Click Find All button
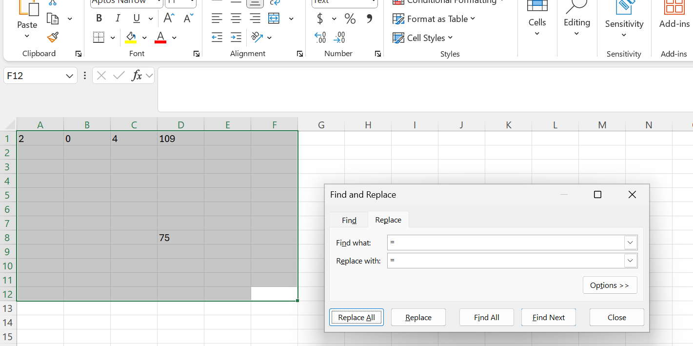 click(487, 317)
